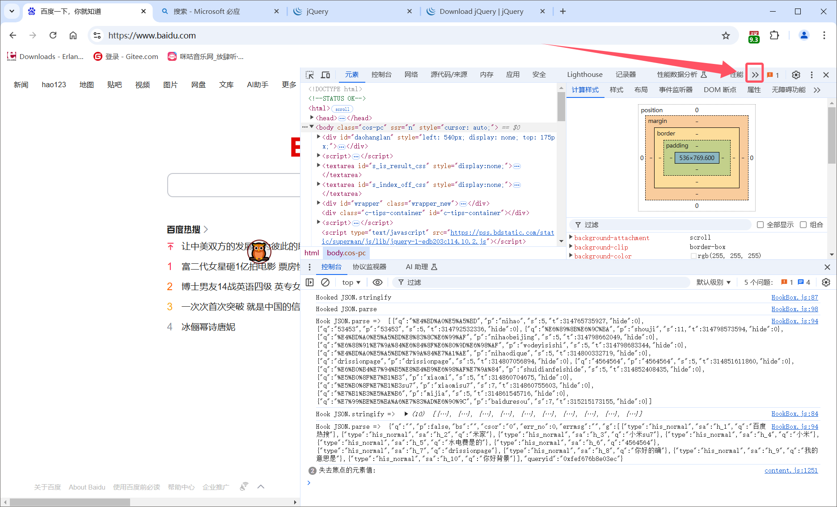The image size is (837, 507).
Task: Click background-color white swatch
Action: point(693,256)
